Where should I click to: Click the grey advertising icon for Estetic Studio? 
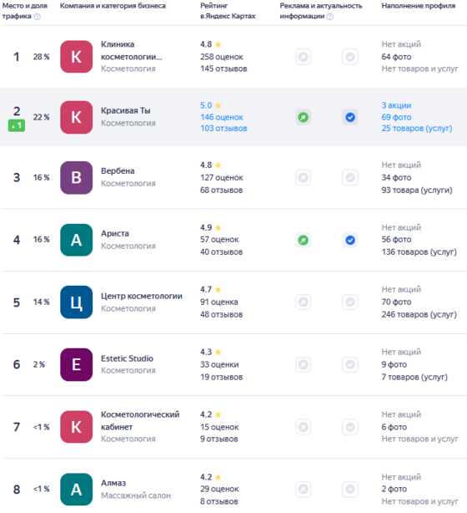click(304, 364)
